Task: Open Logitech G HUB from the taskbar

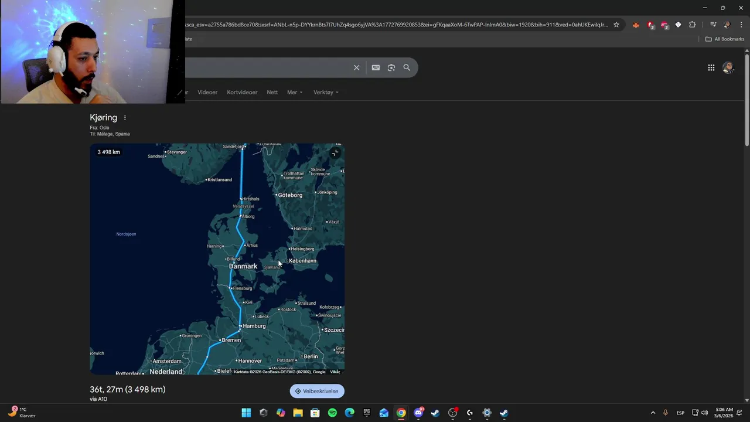Action: pos(469,413)
